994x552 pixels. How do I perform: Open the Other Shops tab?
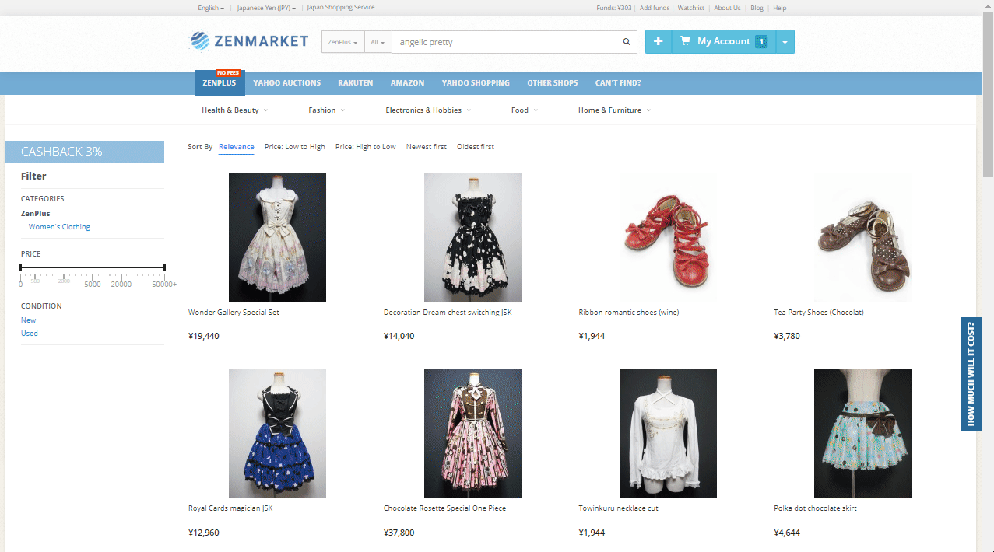coord(553,83)
